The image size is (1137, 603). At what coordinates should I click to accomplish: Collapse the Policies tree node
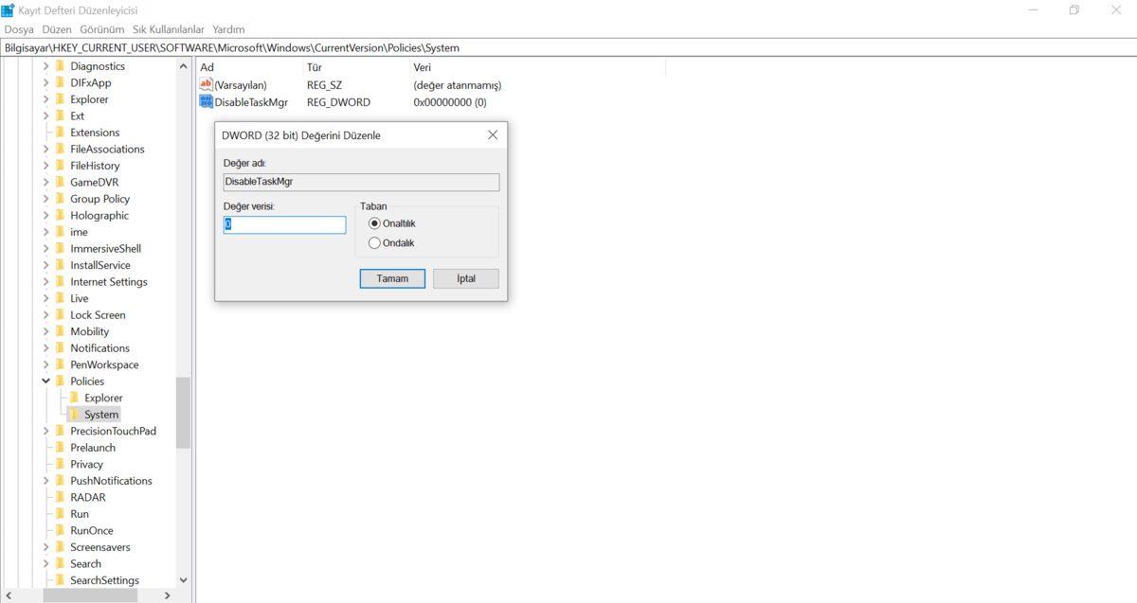click(x=45, y=381)
